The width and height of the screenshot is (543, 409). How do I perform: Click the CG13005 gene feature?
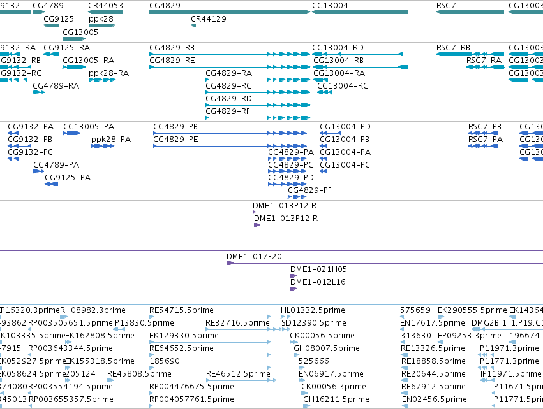pos(74,39)
